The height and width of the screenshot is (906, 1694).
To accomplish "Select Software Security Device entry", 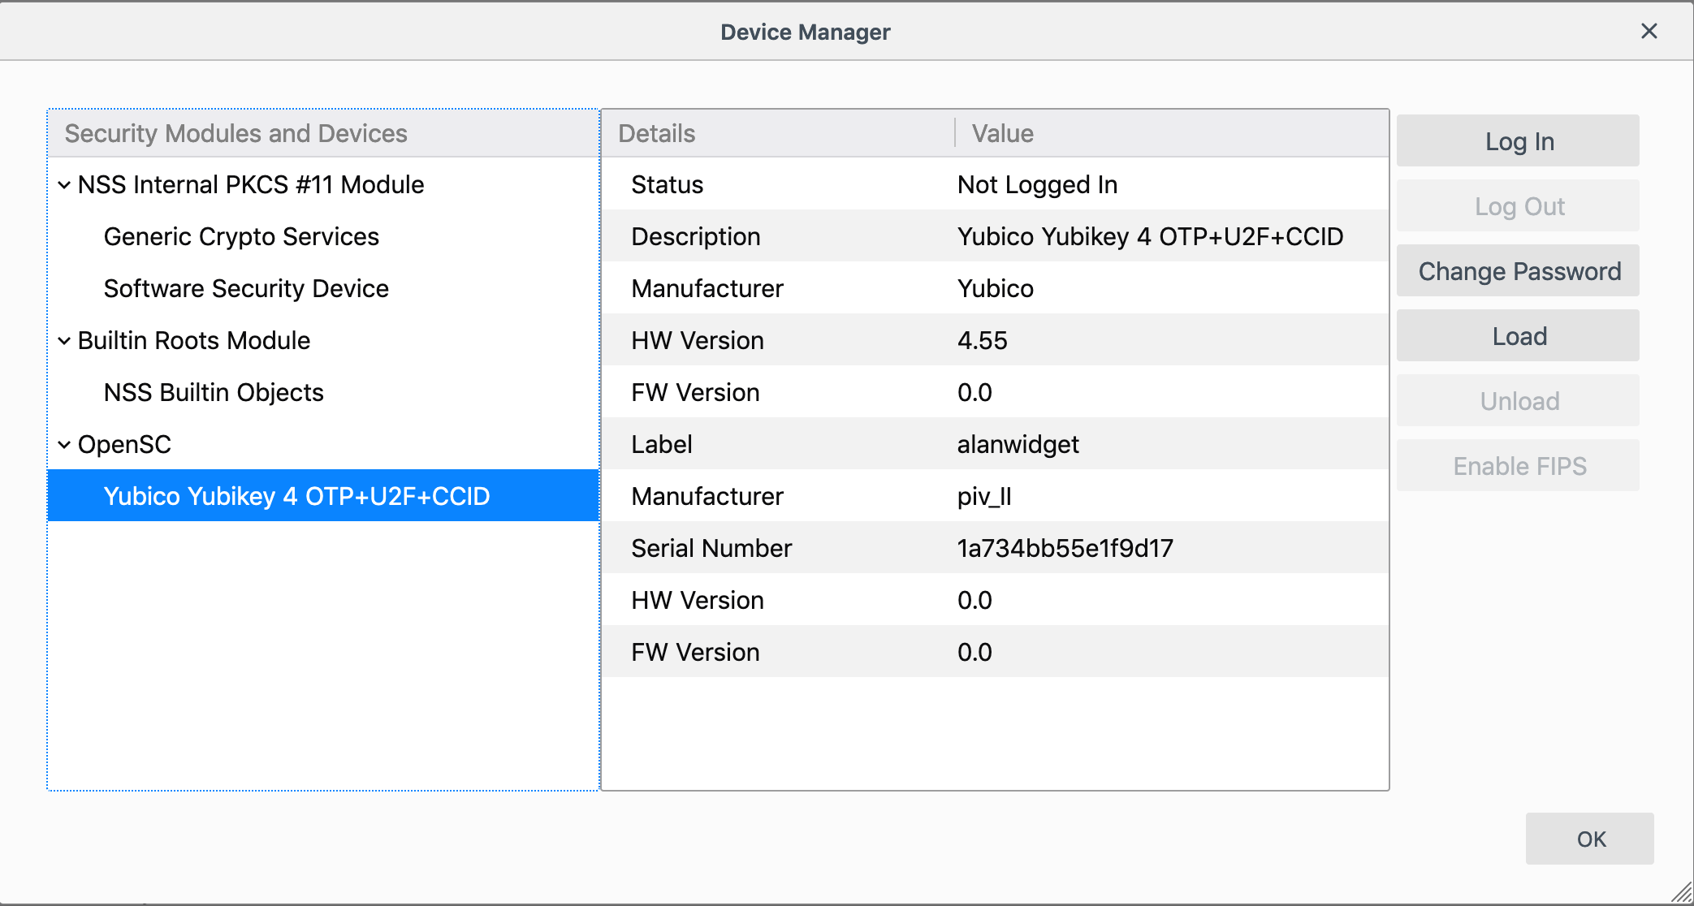I will pyautogui.click(x=246, y=289).
